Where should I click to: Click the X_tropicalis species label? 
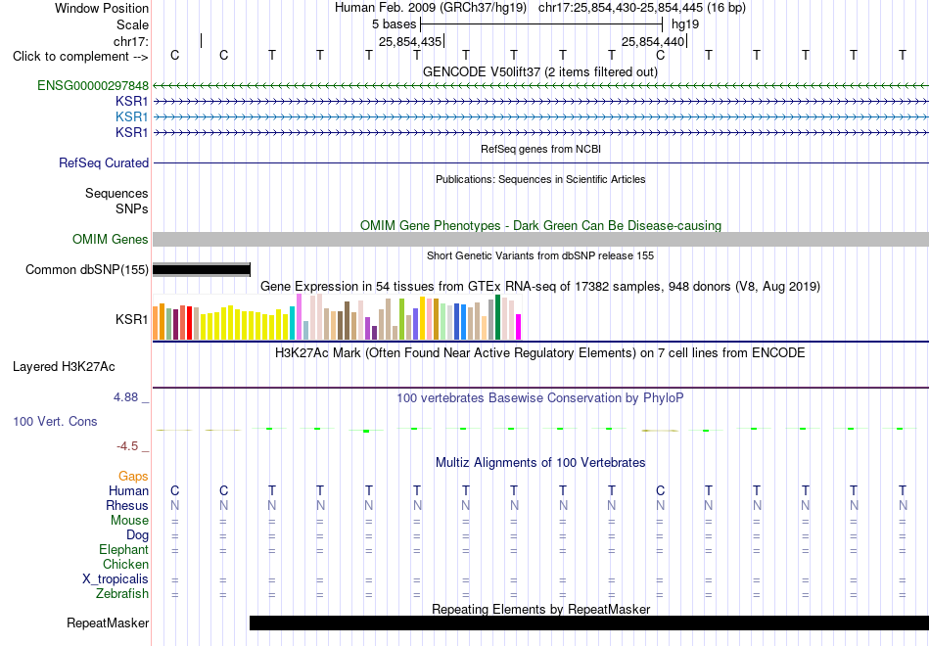[x=116, y=579]
